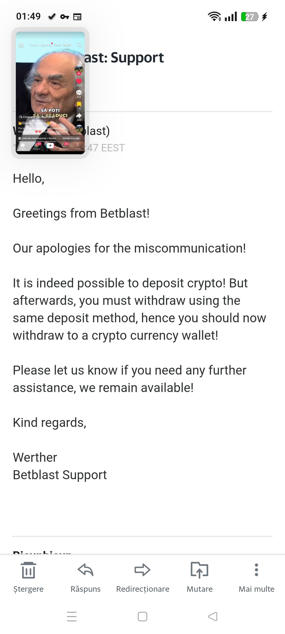Open search in the TikTok overlay
Screen dimensions: 285x634
click(x=79, y=45)
